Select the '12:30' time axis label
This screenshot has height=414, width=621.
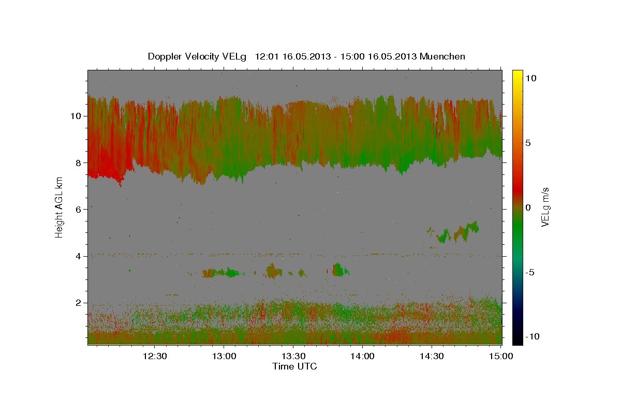[x=155, y=356]
